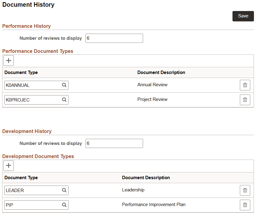Select the LEADER document type input
This screenshot has width=257, height=218.
coord(31,190)
